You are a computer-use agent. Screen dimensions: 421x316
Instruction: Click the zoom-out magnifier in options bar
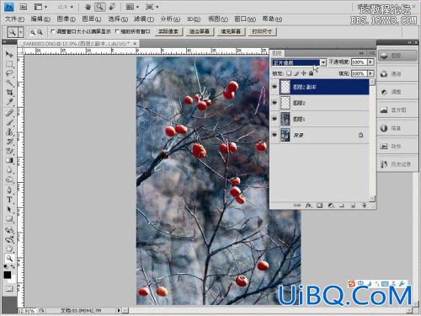[x=40, y=32]
